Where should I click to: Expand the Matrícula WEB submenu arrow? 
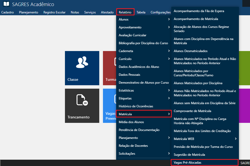click(x=236, y=139)
